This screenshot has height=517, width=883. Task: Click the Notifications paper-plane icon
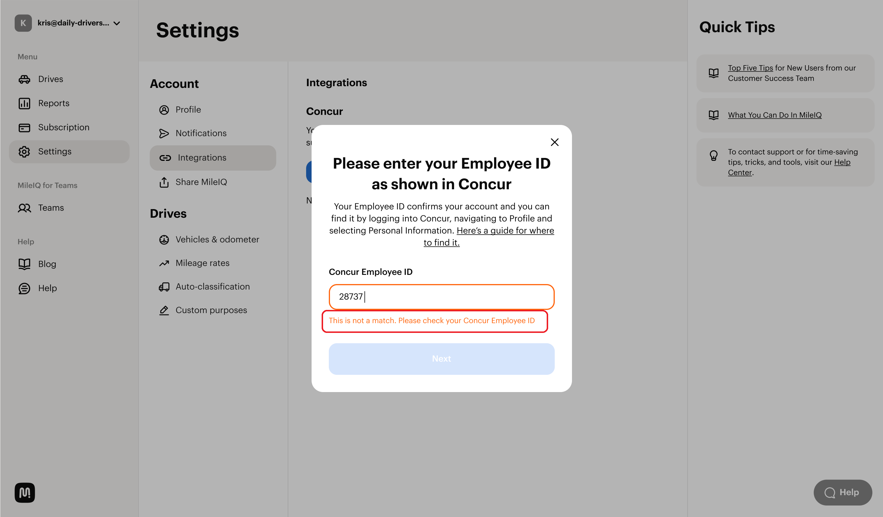(164, 133)
